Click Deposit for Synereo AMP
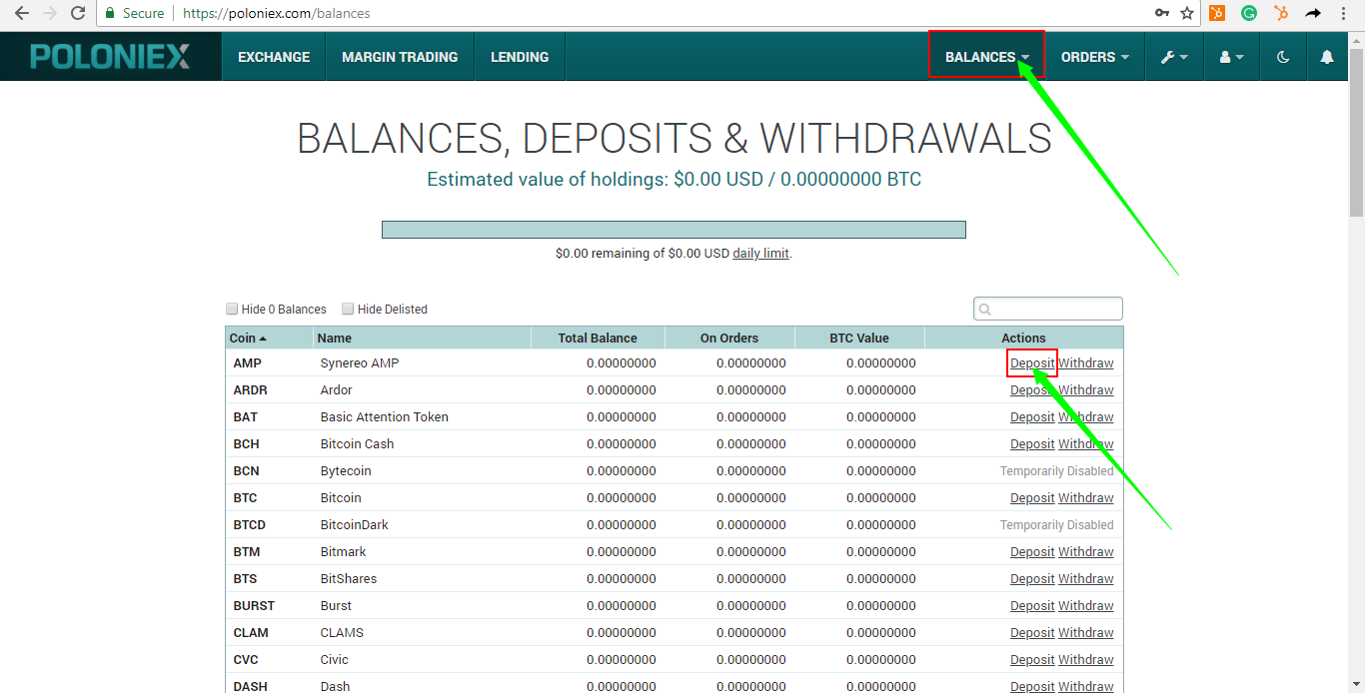The height and width of the screenshot is (693, 1365). click(1032, 363)
